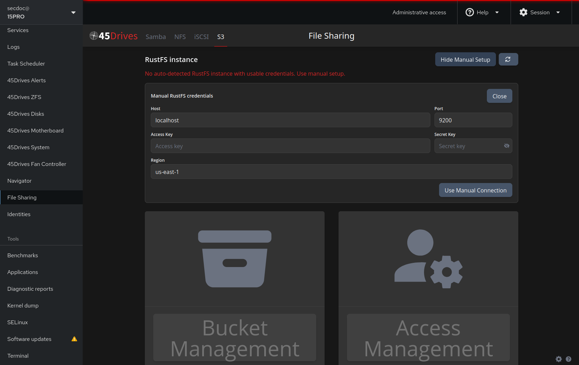Click the Software updates warning icon
The image size is (579, 365).
click(74, 339)
